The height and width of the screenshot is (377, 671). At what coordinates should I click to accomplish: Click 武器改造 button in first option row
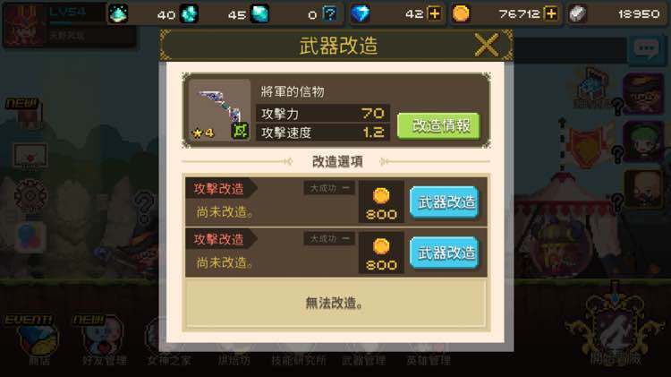444,202
